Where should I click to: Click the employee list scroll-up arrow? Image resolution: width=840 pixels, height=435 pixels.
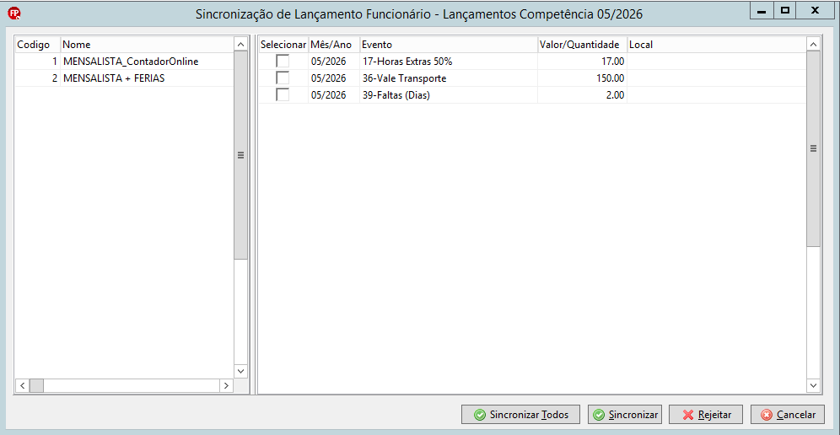(x=240, y=45)
